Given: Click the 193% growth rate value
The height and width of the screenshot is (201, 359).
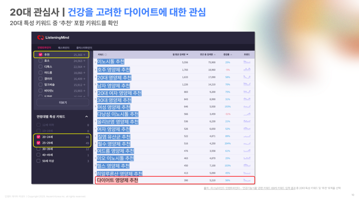Looking at the screenshot, I should pos(228,107).
